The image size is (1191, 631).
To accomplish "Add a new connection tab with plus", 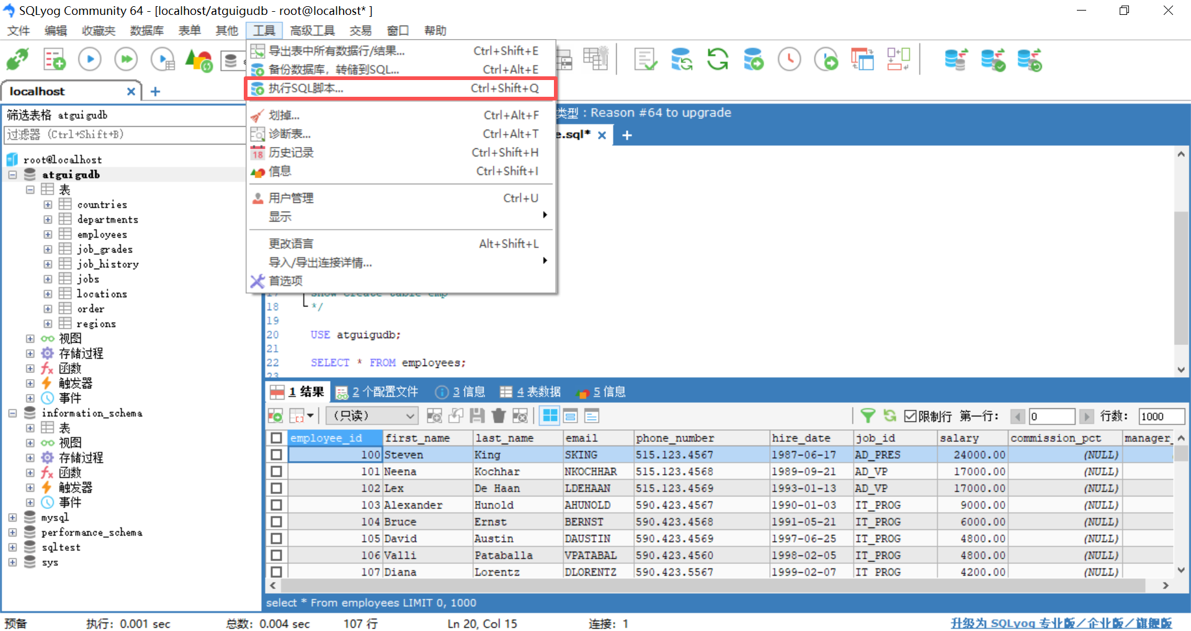I will tap(155, 91).
